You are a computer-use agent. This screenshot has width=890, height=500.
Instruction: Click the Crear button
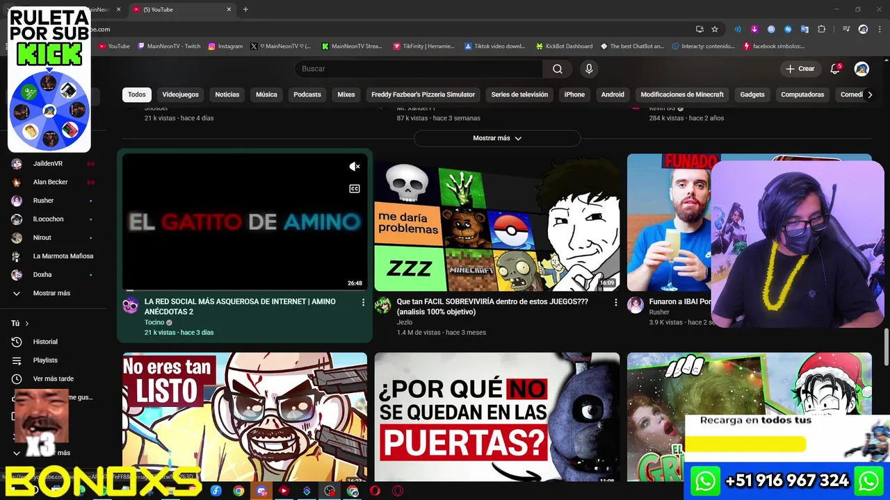click(x=800, y=69)
